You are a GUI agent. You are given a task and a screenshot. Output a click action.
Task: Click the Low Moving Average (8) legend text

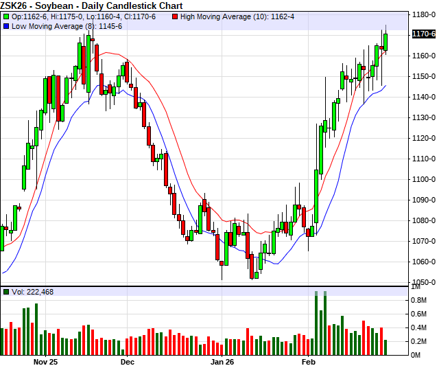pyautogui.click(x=67, y=26)
